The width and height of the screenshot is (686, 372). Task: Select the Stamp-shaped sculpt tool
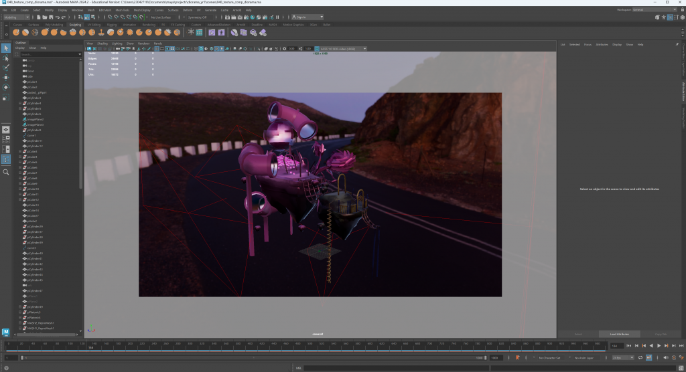tap(101, 32)
